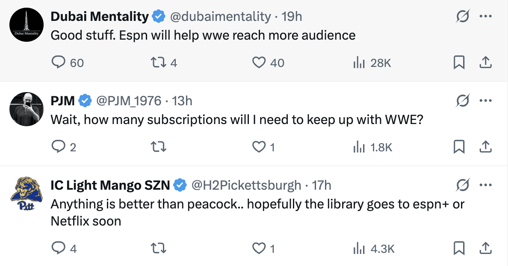Viewport: 508px width, 266px height.
Task: Open @dubaimentality profile handle link
Action: pos(220,17)
